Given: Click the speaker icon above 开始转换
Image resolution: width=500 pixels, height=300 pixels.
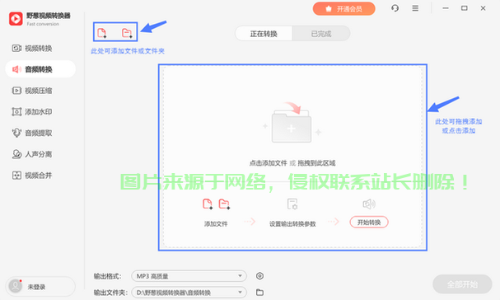Looking at the screenshot, I should click(x=369, y=204).
